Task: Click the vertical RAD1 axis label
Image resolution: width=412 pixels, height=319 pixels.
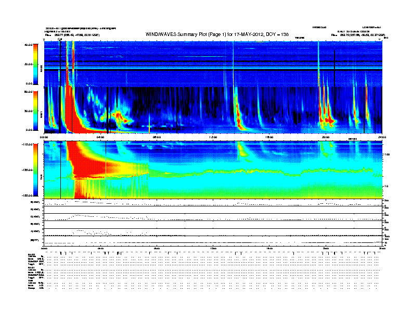Action: click(x=41, y=115)
